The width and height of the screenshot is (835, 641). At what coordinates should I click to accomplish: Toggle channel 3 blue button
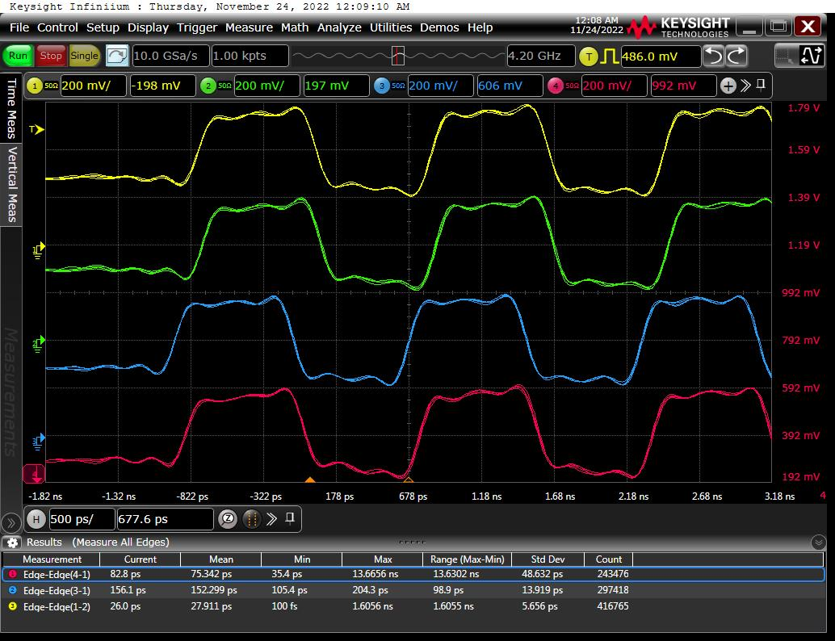click(x=382, y=86)
